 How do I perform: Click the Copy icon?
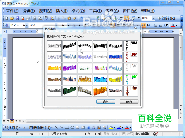coord(64,18)
